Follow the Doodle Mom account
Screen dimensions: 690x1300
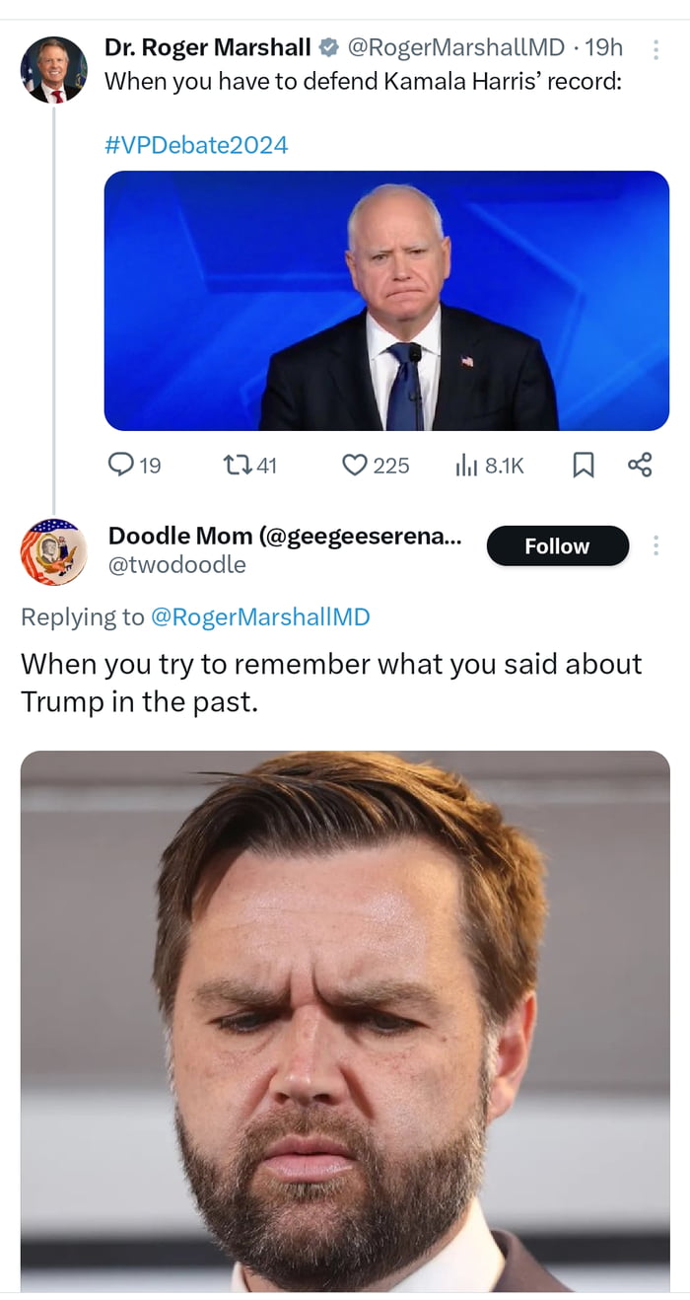click(x=557, y=545)
